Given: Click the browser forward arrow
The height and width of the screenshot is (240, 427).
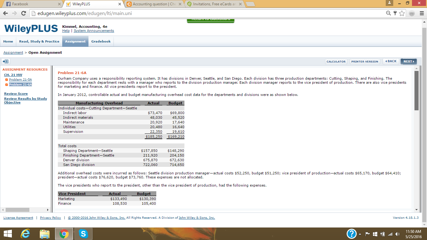Looking at the screenshot, I should (x=14, y=13).
